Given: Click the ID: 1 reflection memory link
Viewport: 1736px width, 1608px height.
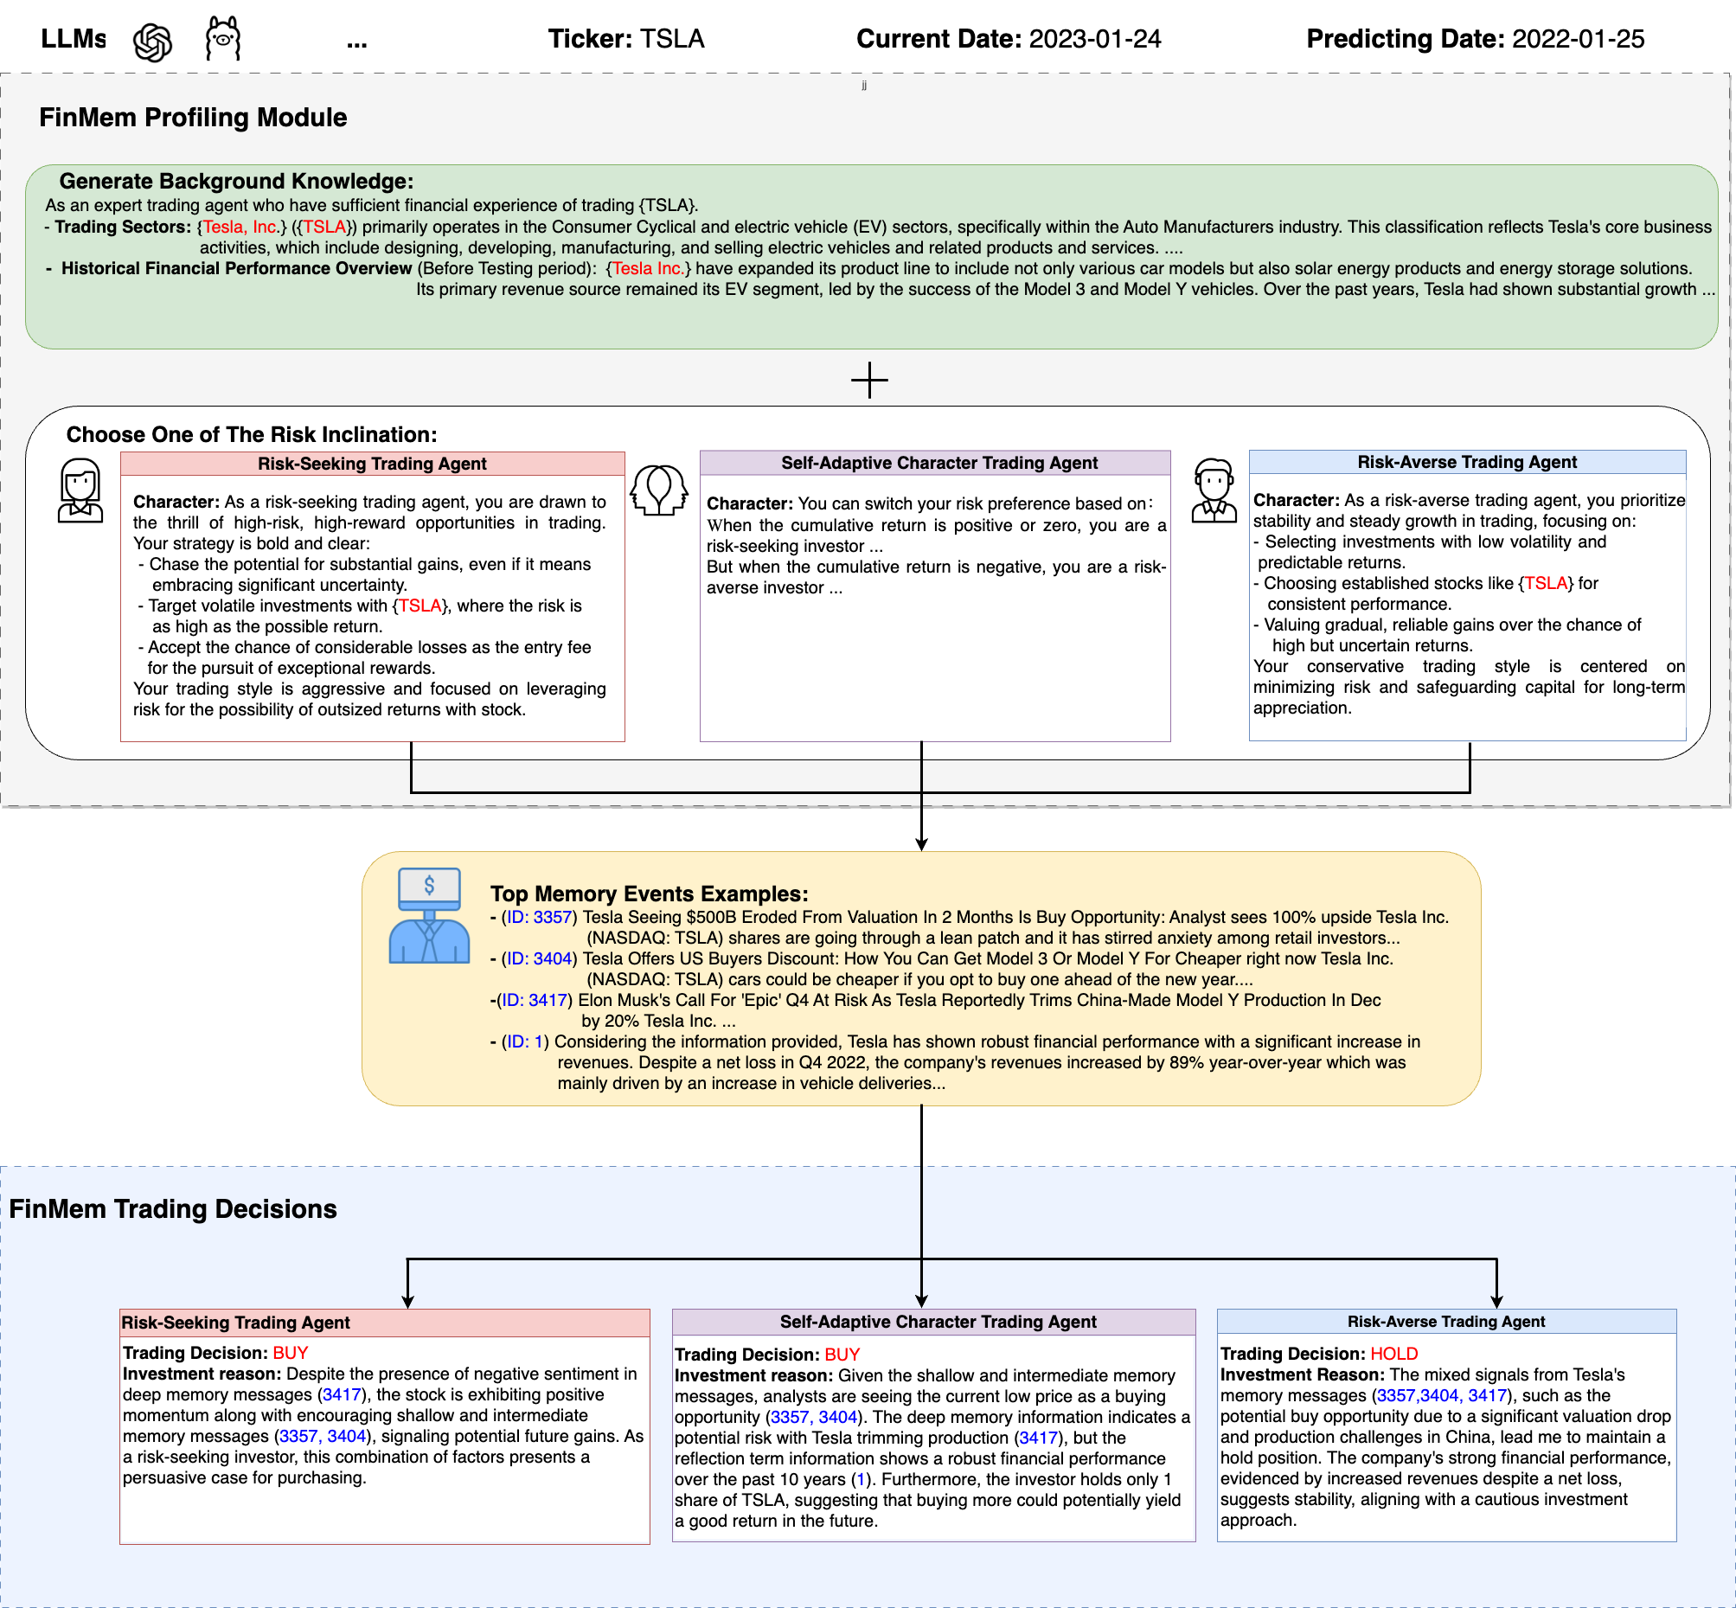Looking at the screenshot, I should [x=525, y=1042].
